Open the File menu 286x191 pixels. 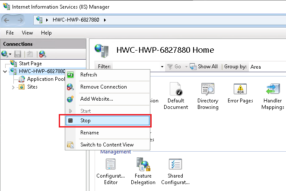click(x=10, y=33)
